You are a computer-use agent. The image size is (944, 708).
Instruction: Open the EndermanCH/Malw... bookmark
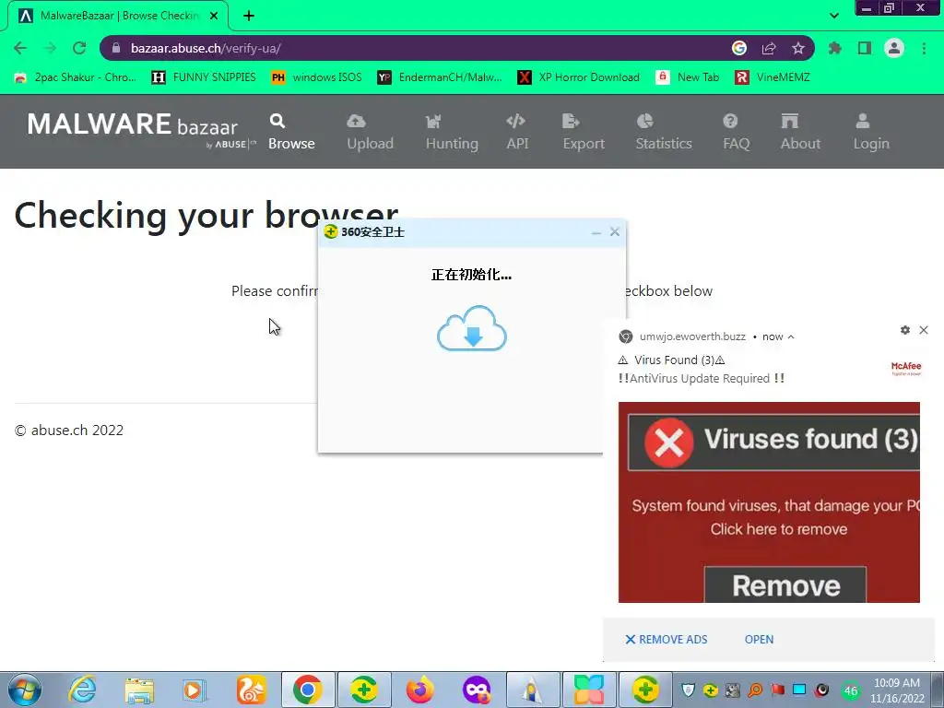click(x=440, y=77)
